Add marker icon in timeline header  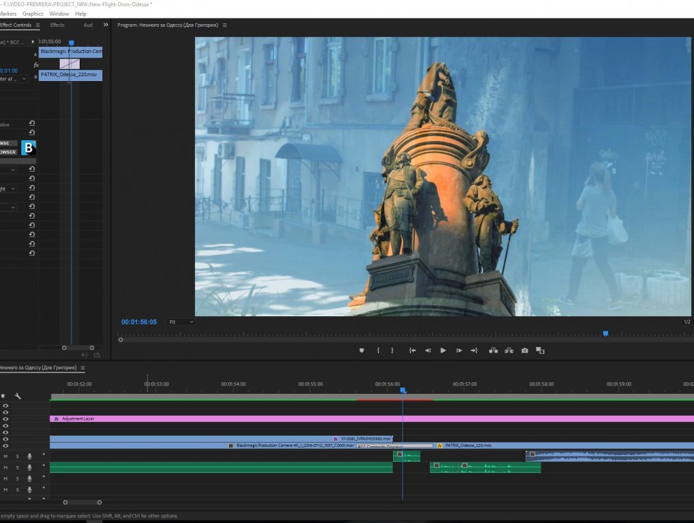3,396
